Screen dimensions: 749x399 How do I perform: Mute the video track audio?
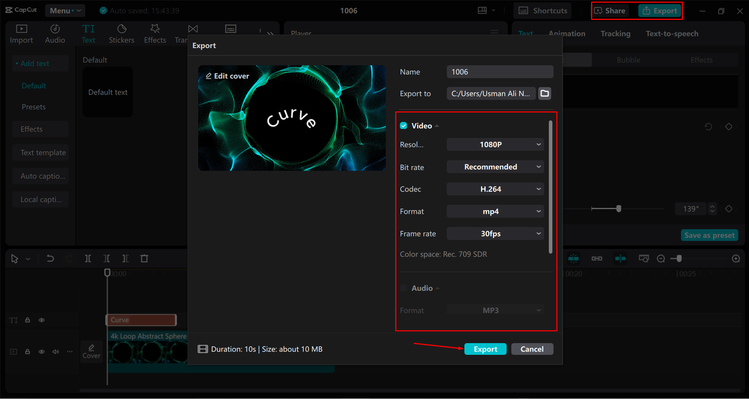(56, 352)
